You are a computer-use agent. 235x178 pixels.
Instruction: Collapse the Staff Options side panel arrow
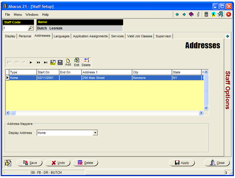click(x=228, y=36)
